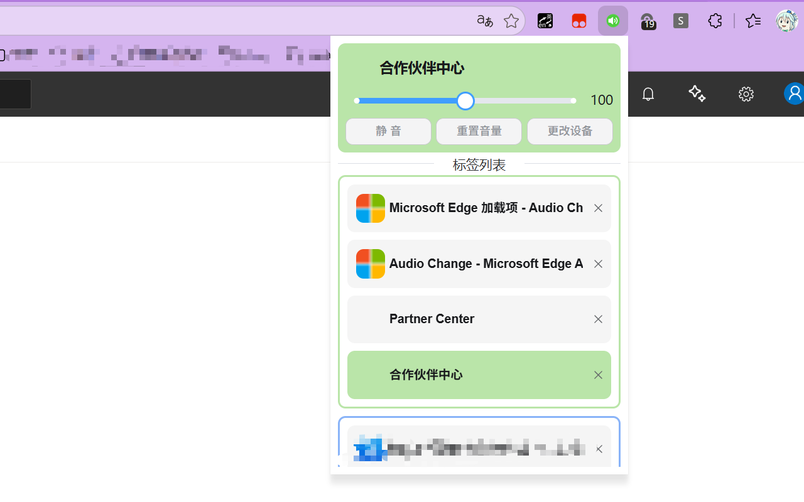Close the Audio Change volume extension popup
This screenshot has width=804, height=502.
click(613, 21)
